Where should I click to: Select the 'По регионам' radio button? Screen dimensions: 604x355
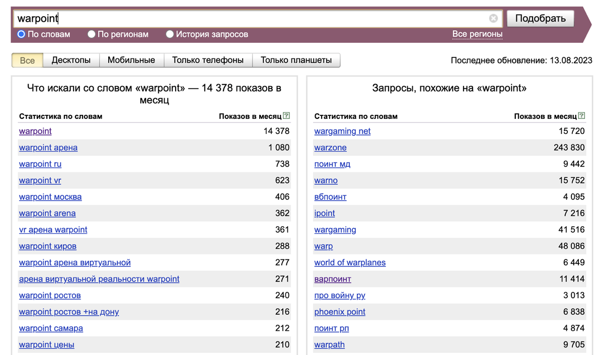(91, 34)
